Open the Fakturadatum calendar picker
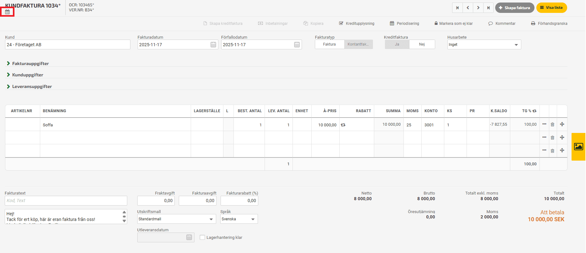586x253 pixels. 213,45
